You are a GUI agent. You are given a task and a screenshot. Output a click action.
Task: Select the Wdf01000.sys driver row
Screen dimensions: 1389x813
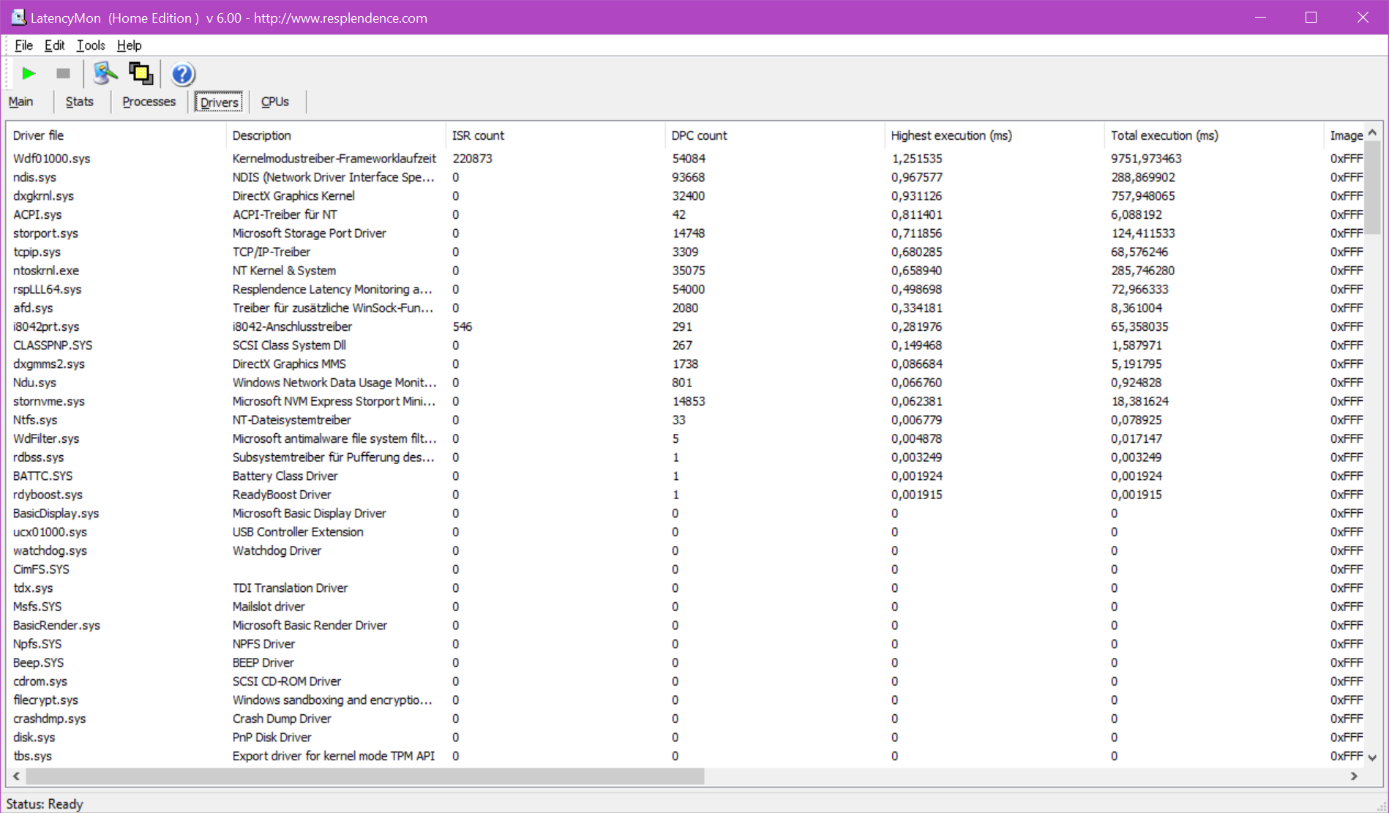coord(686,158)
